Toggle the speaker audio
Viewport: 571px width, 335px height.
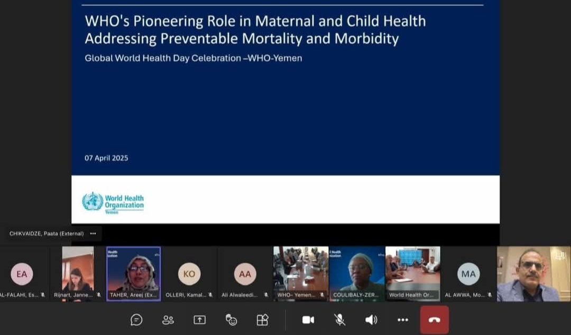(x=371, y=320)
